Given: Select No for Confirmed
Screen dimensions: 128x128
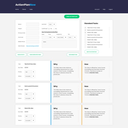Looking at the screenshot, I should pos(54,29).
